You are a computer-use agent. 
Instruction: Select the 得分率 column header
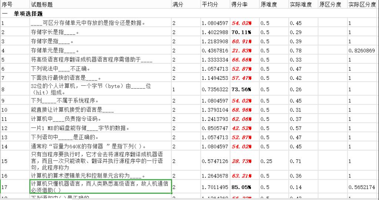(x=239, y=4)
